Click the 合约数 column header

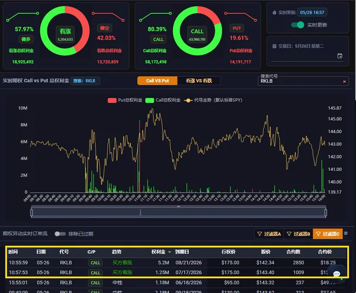click(293, 252)
